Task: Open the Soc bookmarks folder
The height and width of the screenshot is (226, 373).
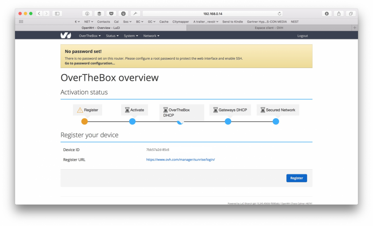Action: click(127, 21)
